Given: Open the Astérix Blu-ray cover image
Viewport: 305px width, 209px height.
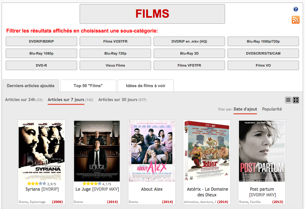Looking at the screenshot, I should pos(207,151).
